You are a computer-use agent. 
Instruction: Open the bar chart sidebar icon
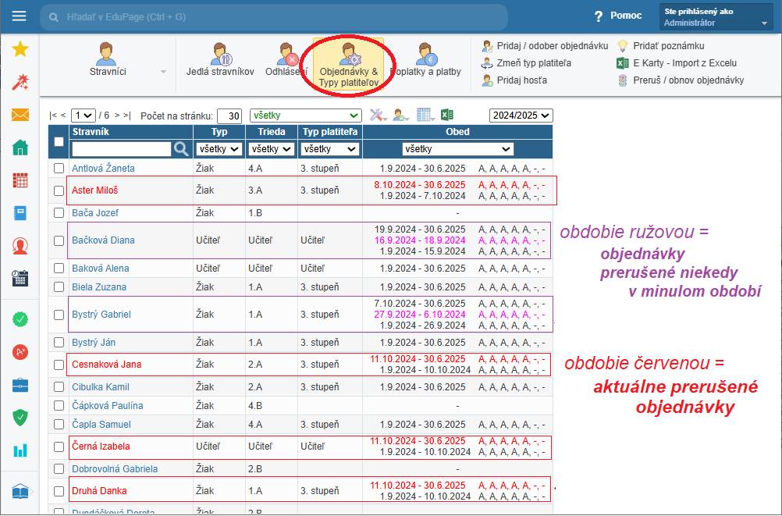pos(20,450)
